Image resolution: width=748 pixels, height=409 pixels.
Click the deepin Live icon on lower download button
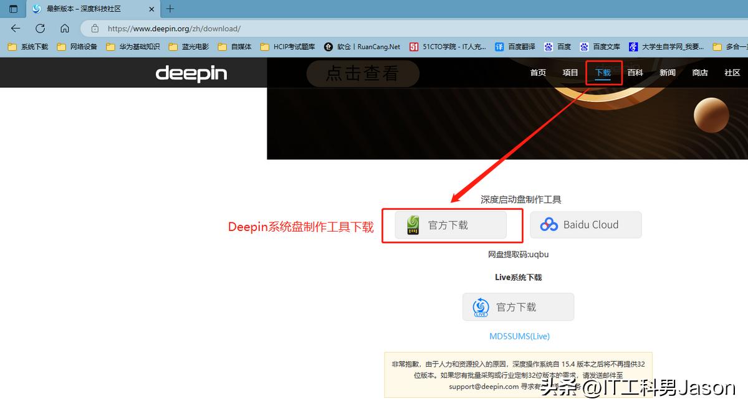pos(480,306)
